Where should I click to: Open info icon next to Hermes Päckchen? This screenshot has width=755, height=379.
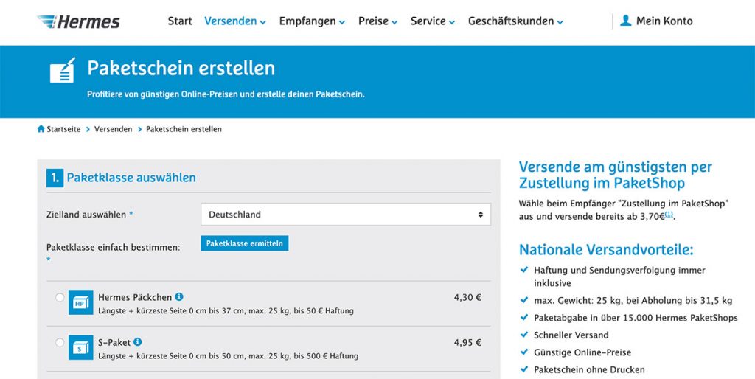[179, 296]
